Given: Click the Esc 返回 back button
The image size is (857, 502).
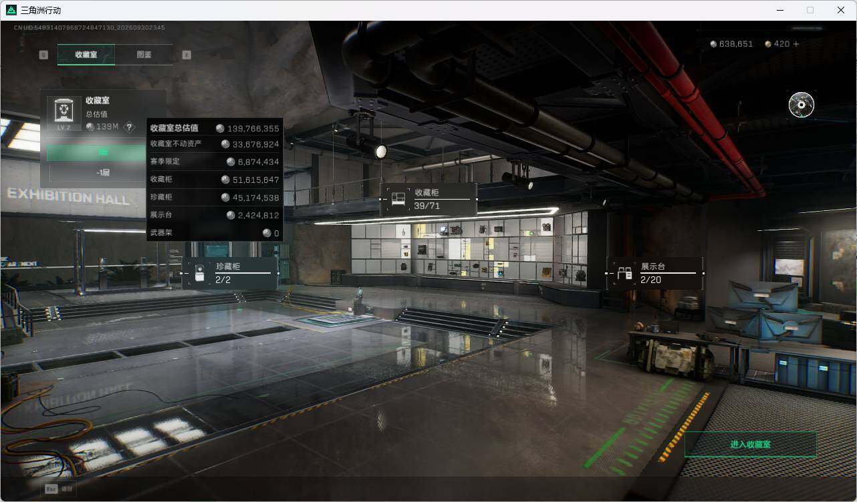Looking at the screenshot, I should pos(59,489).
